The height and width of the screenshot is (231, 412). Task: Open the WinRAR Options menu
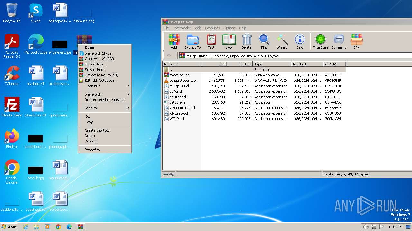click(x=229, y=28)
